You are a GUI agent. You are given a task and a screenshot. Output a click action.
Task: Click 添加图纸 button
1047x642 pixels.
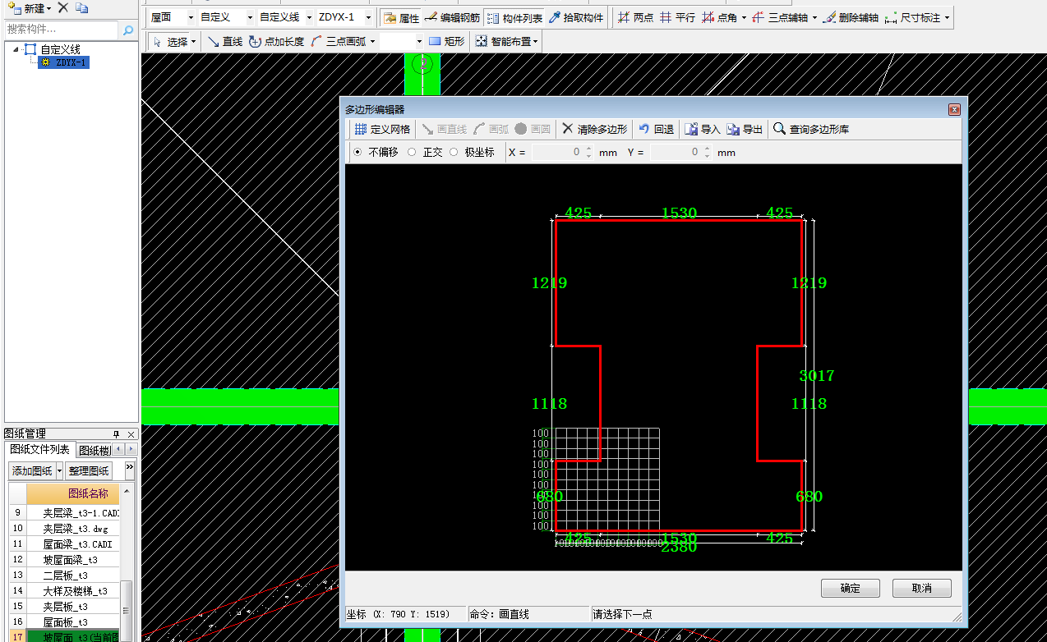pyautogui.click(x=32, y=471)
